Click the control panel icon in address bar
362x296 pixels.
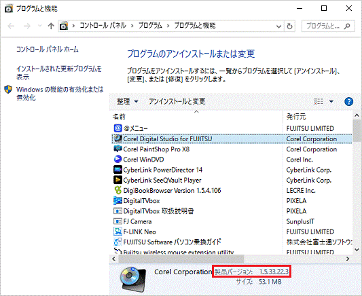coord(63,26)
